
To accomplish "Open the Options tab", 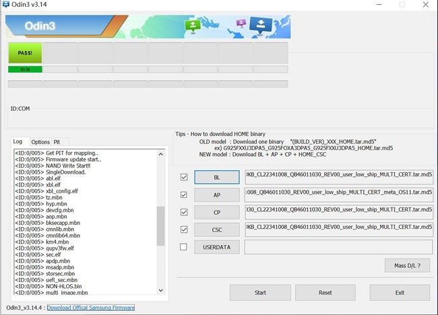I will [x=40, y=142].
